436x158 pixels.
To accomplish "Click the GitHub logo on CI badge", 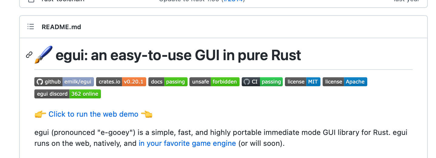I will pos(247,82).
